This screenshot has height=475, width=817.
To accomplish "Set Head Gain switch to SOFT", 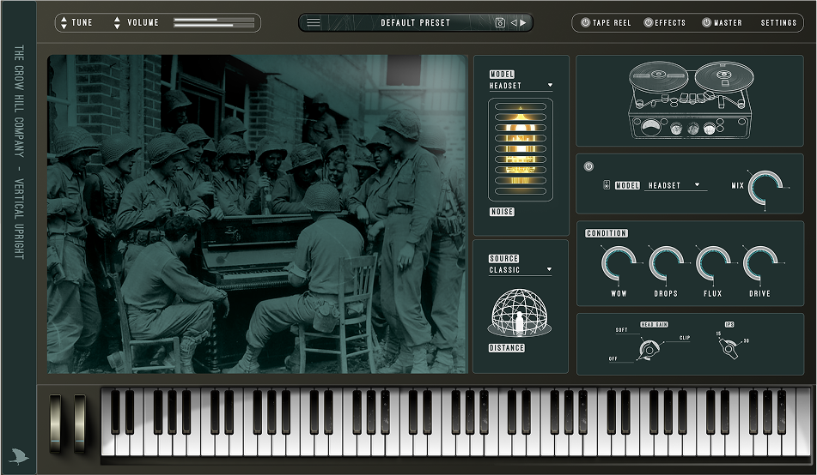I will (622, 330).
